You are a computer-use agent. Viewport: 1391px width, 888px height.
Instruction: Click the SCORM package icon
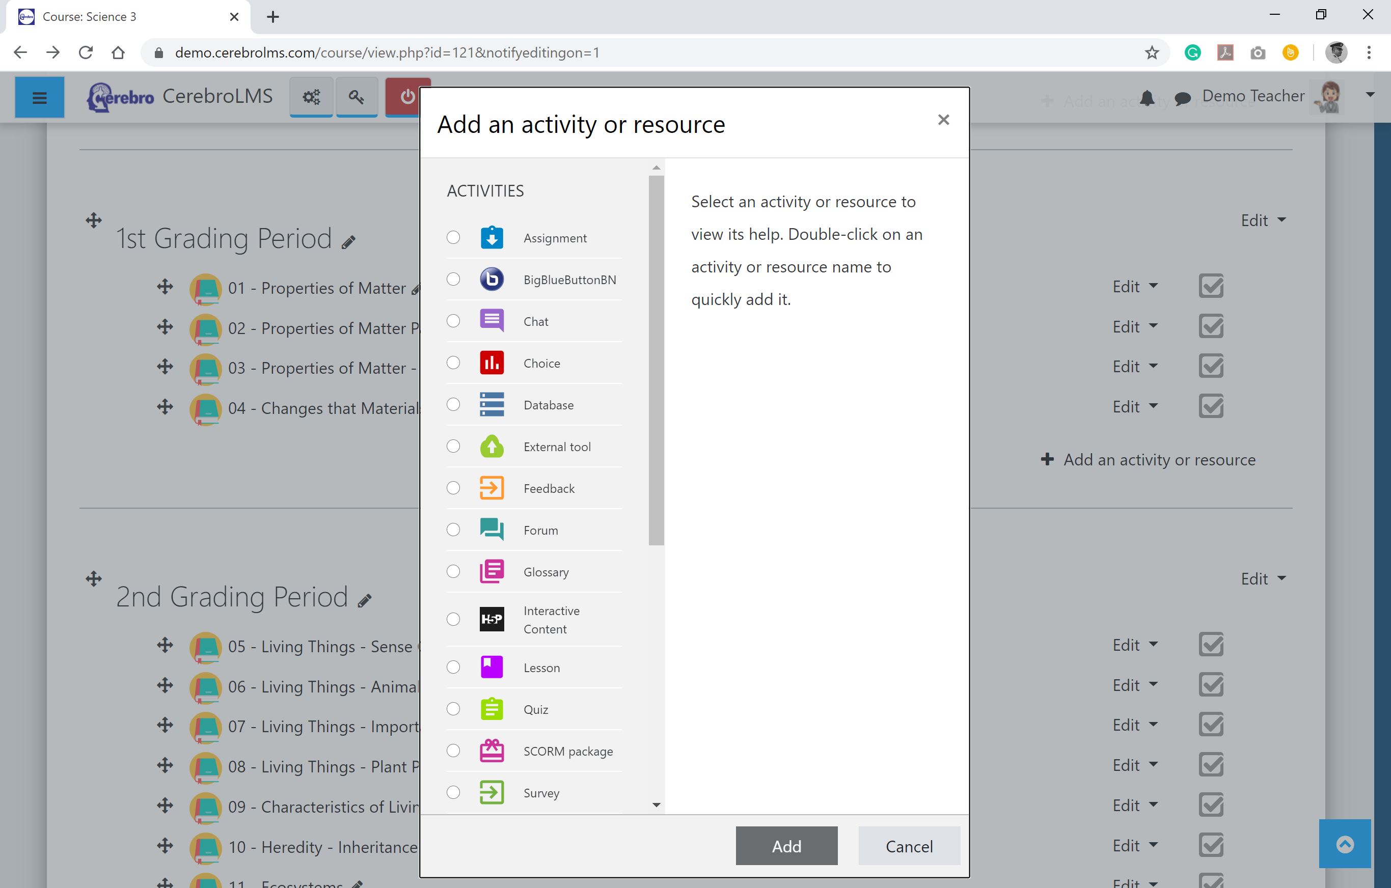(492, 751)
